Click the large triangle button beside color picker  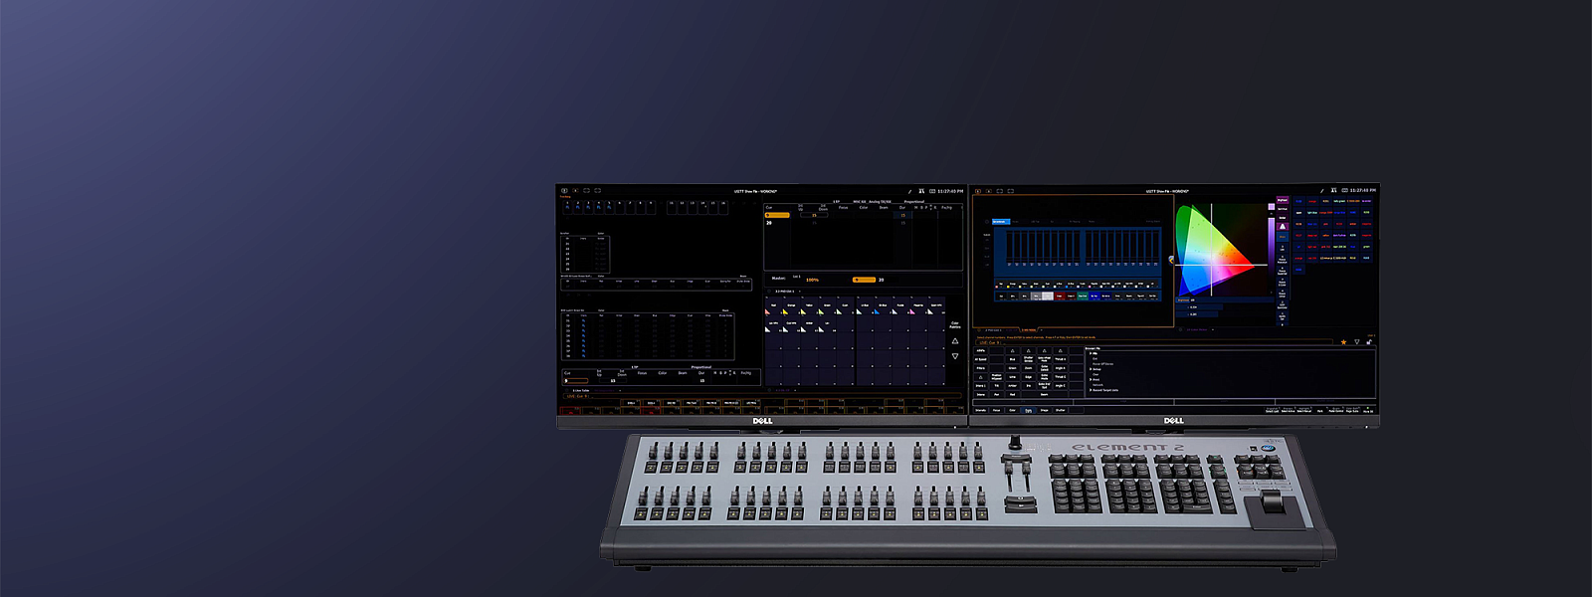click(x=1283, y=226)
